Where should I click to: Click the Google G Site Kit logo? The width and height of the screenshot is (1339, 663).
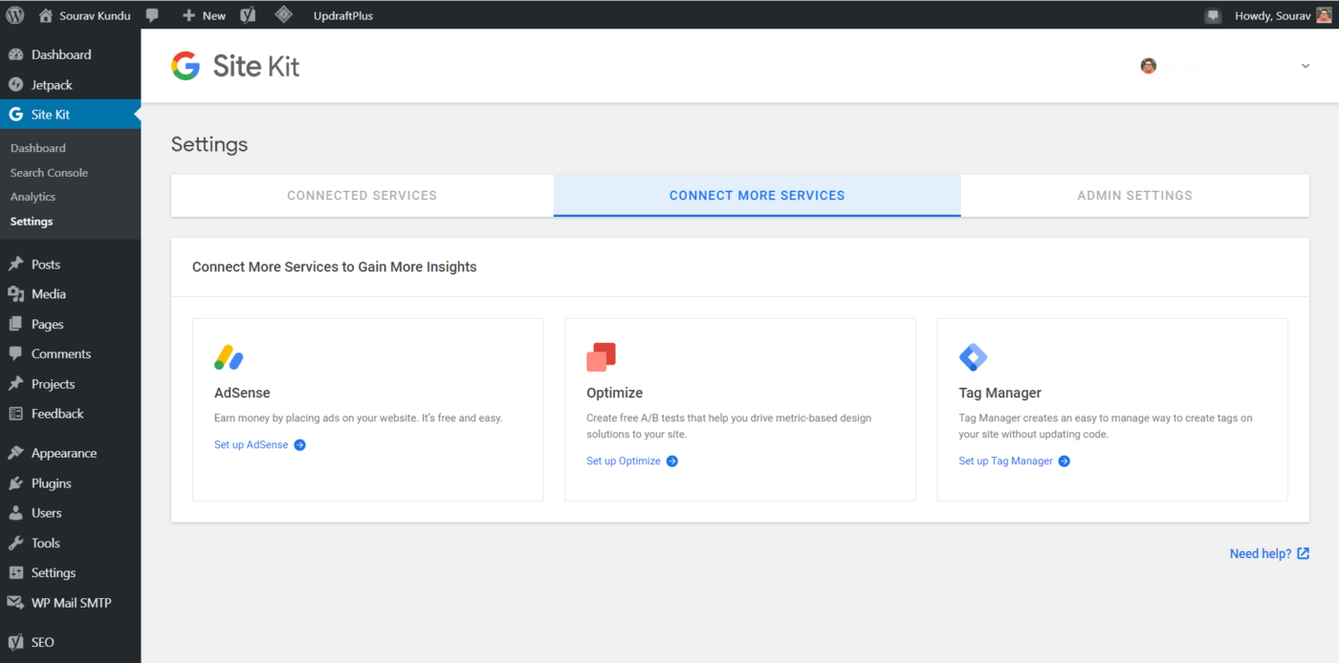pos(186,66)
